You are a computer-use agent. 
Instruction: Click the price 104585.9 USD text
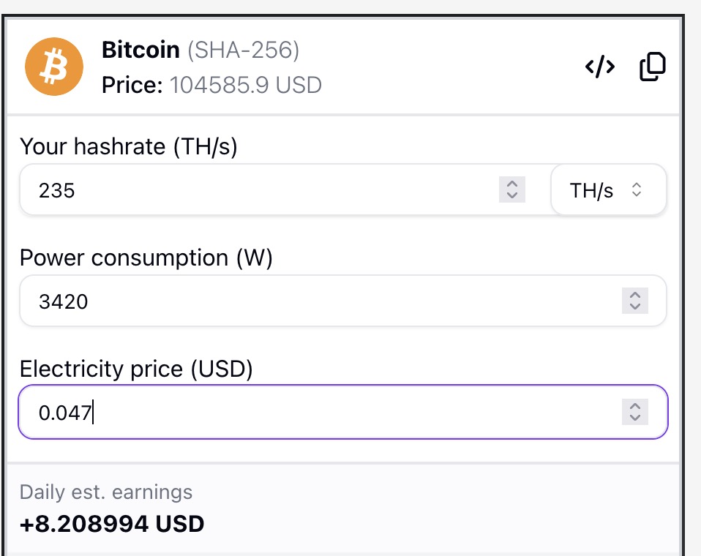coord(245,85)
